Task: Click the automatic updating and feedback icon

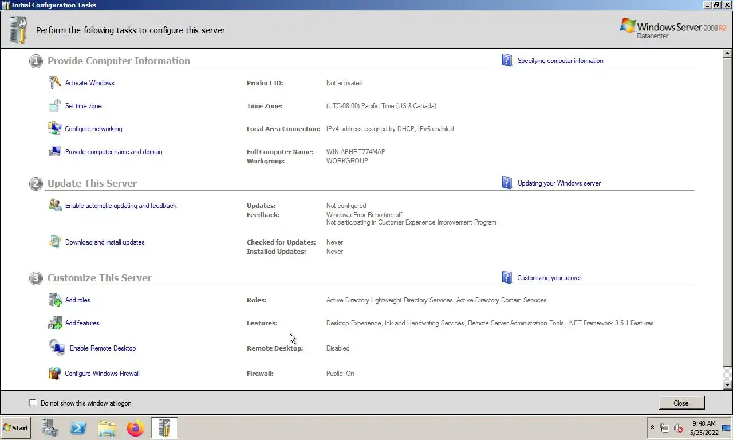Action: [54, 205]
